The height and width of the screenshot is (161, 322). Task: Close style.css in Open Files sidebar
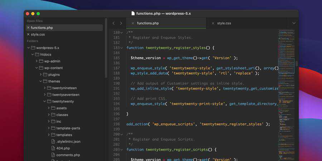point(28,35)
